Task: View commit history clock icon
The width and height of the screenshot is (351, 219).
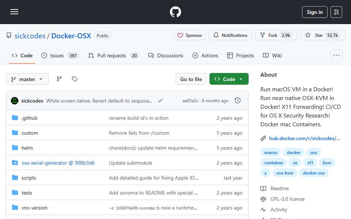Action: coord(238,101)
